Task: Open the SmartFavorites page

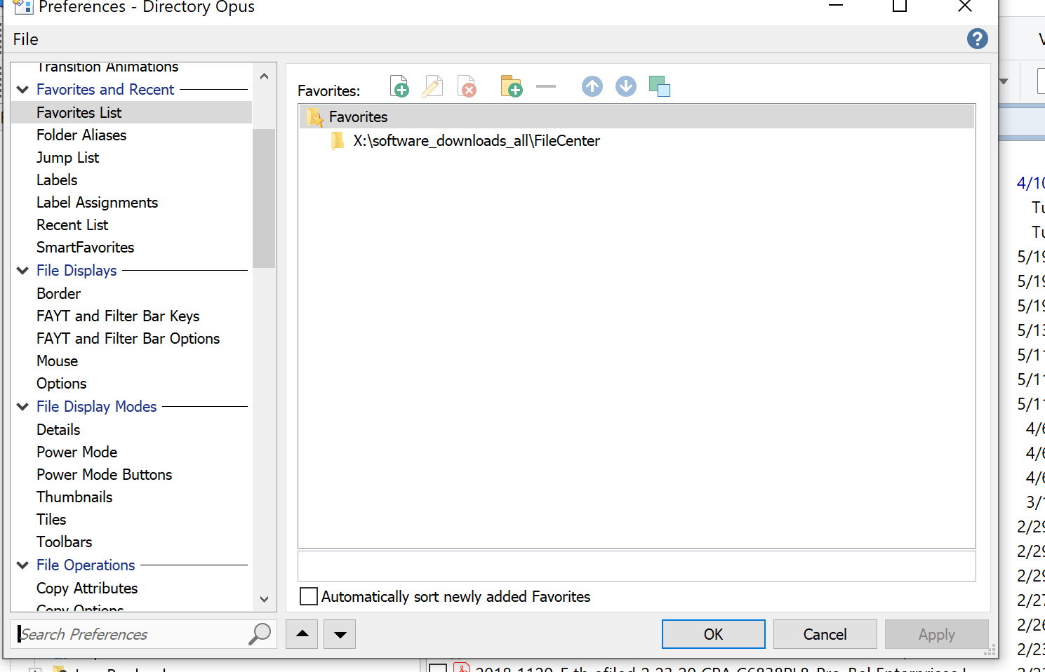Action: pyautogui.click(x=85, y=247)
